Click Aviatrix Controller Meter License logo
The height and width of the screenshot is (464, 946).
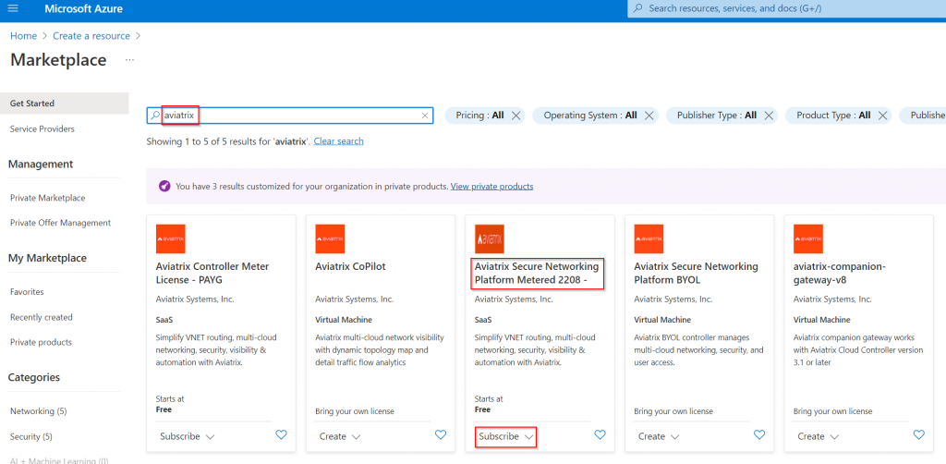click(x=171, y=239)
